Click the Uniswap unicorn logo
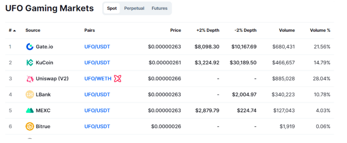 pos(30,79)
